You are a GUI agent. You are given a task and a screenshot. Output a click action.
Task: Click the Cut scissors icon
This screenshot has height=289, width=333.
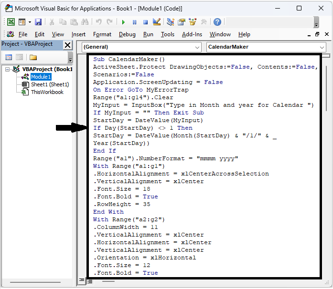click(52, 22)
